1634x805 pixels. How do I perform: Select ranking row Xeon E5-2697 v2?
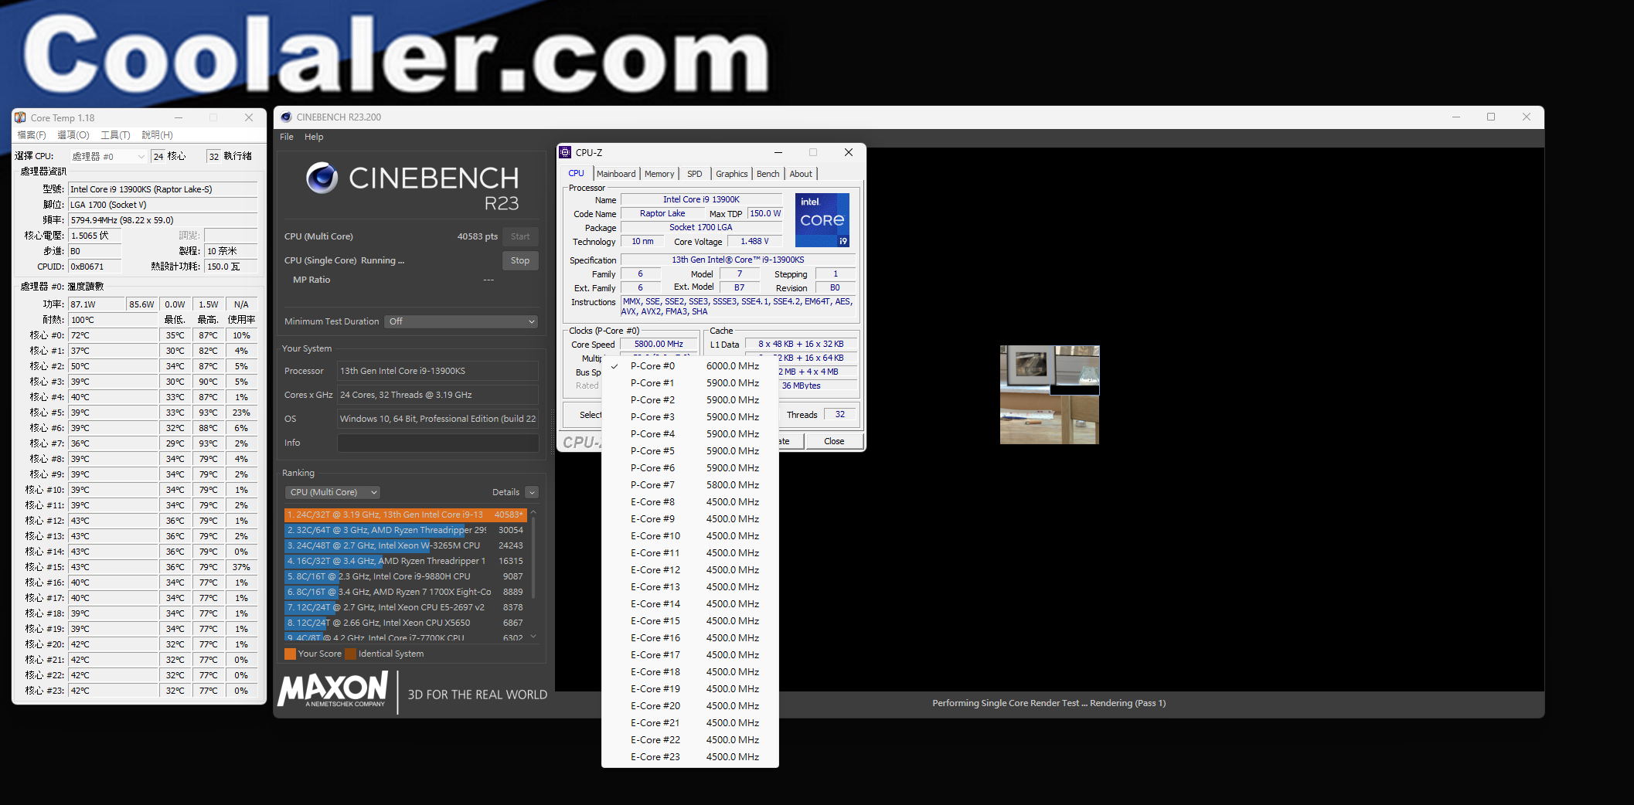click(405, 607)
